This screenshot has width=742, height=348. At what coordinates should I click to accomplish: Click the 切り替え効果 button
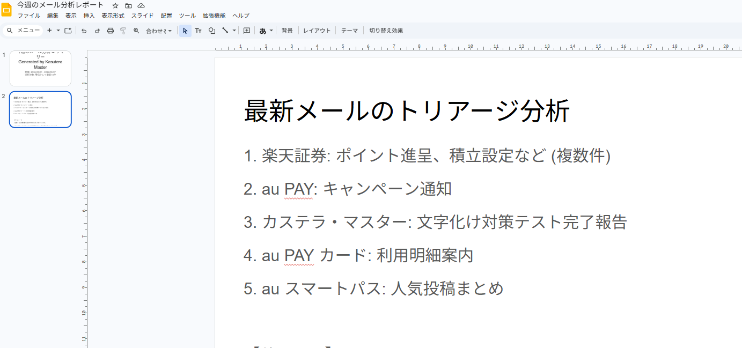(386, 31)
